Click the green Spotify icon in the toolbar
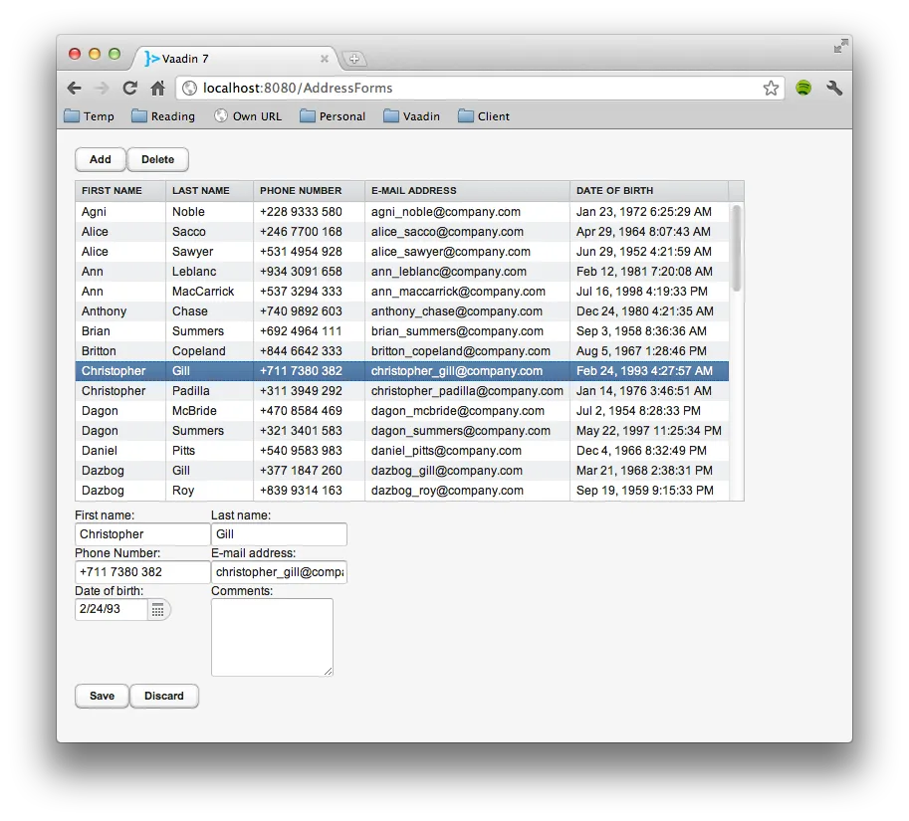 (802, 88)
